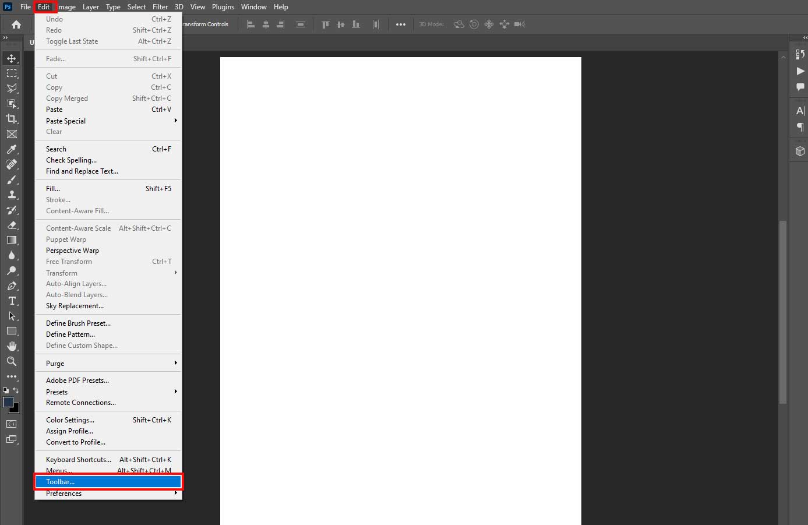The height and width of the screenshot is (525, 808).
Task: Select the Eyedropper tool
Action: click(11, 149)
